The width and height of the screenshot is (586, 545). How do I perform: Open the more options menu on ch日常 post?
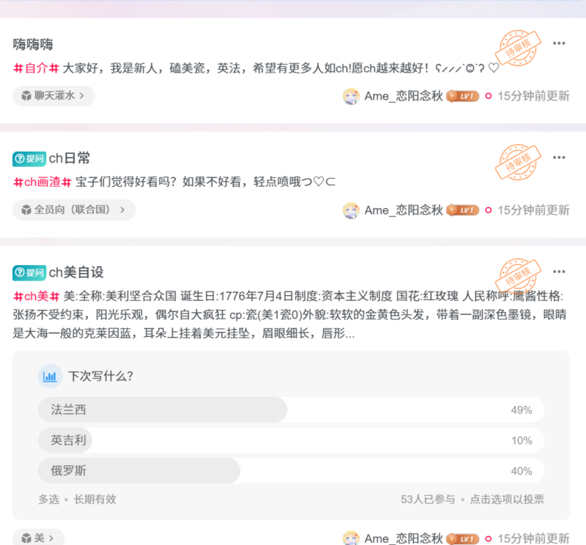[x=559, y=157]
